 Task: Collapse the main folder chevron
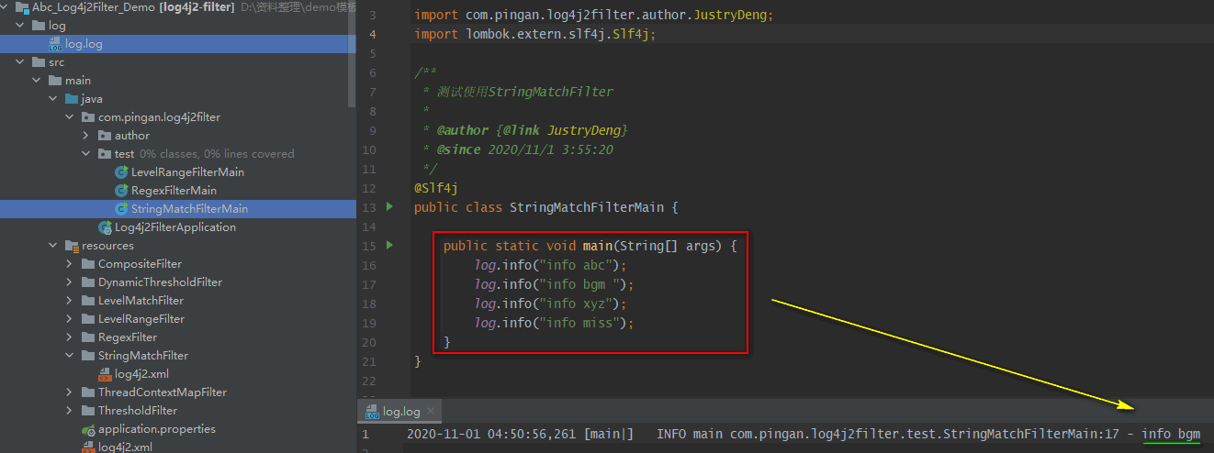(38, 81)
